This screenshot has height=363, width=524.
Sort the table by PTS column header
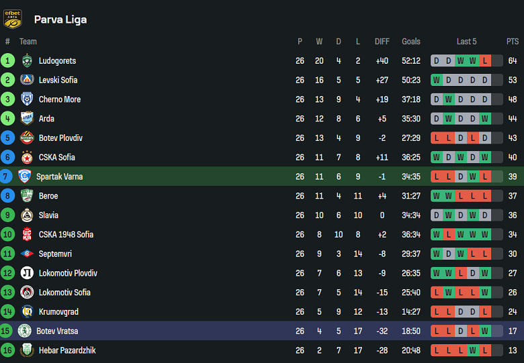513,42
